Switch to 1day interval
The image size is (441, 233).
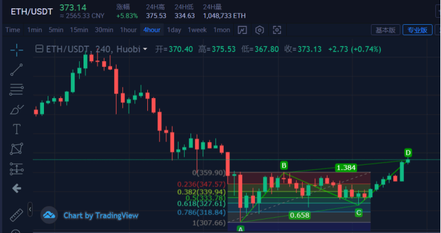pos(174,30)
